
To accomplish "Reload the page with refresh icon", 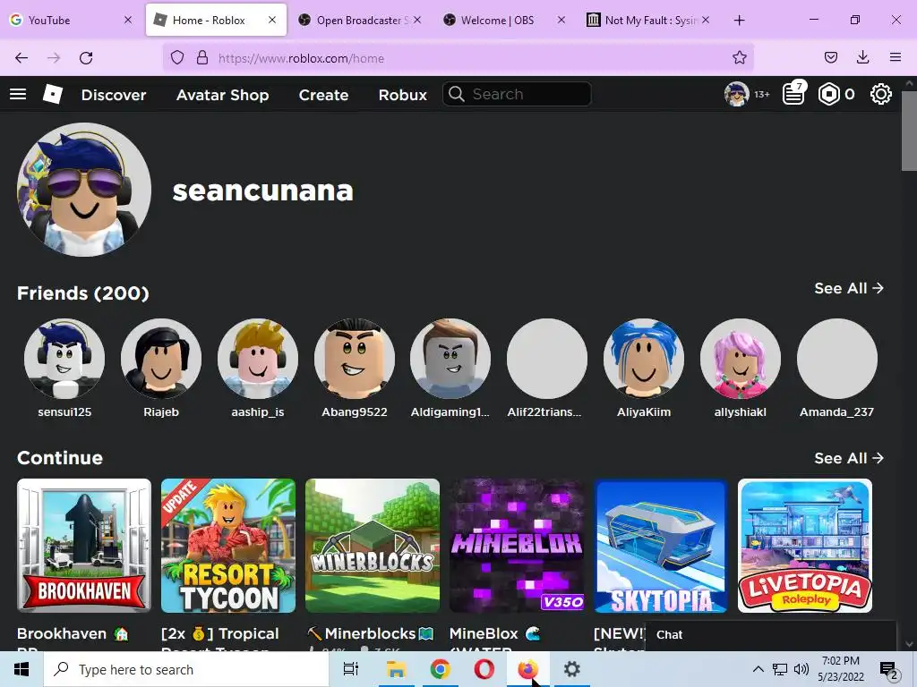I will click(86, 58).
